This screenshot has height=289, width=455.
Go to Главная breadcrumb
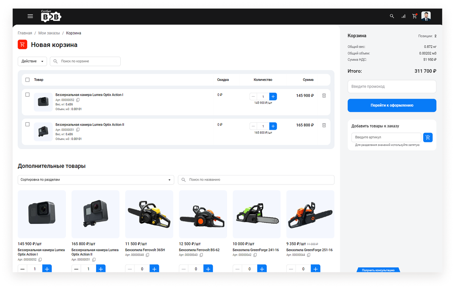coord(25,33)
